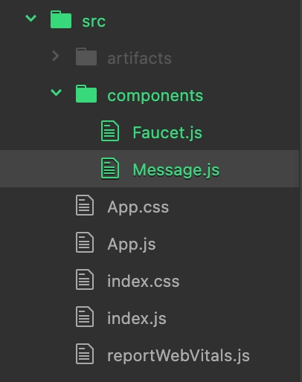Open the index.js file
The image size is (302, 382).
tap(137, 319)
